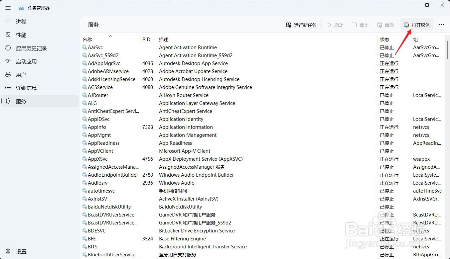Screen dimensions: 450x259
Task: Select the AssignedAccessManager 服务 description
Action: [192, 167]
